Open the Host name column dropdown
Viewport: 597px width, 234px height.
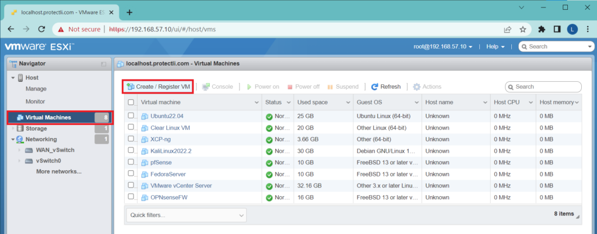pyautogui.click(x=485, y=102)
